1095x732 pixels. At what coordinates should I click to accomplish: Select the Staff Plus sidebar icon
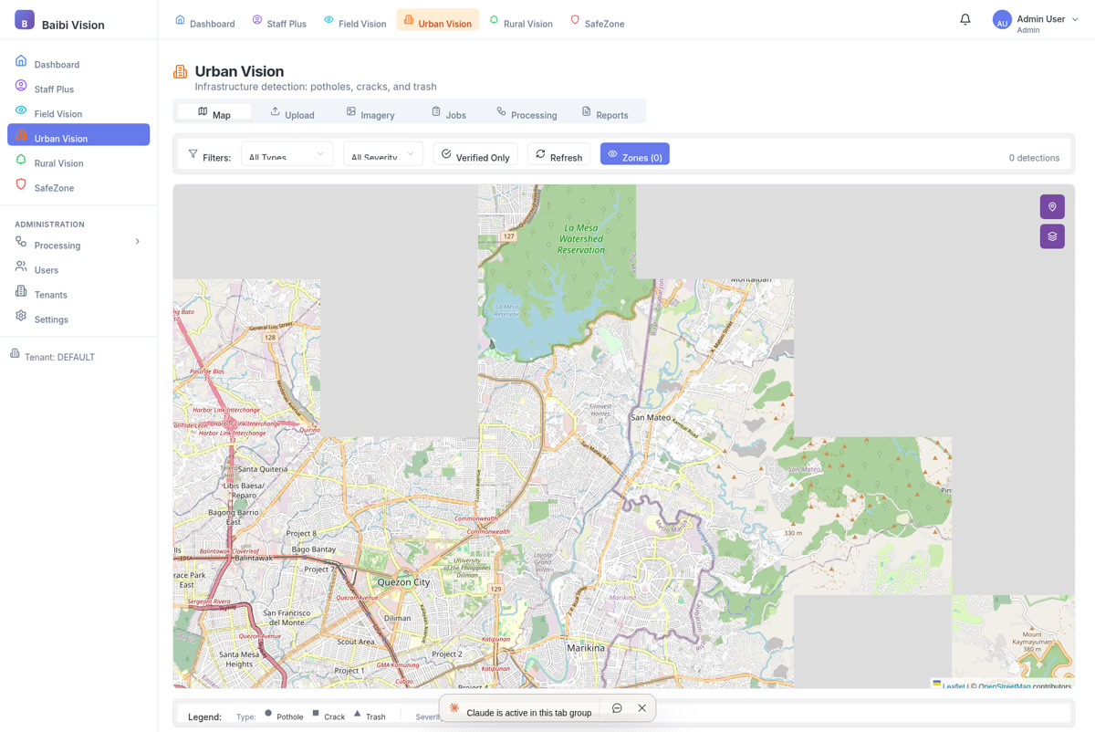[x=19, y=89]
